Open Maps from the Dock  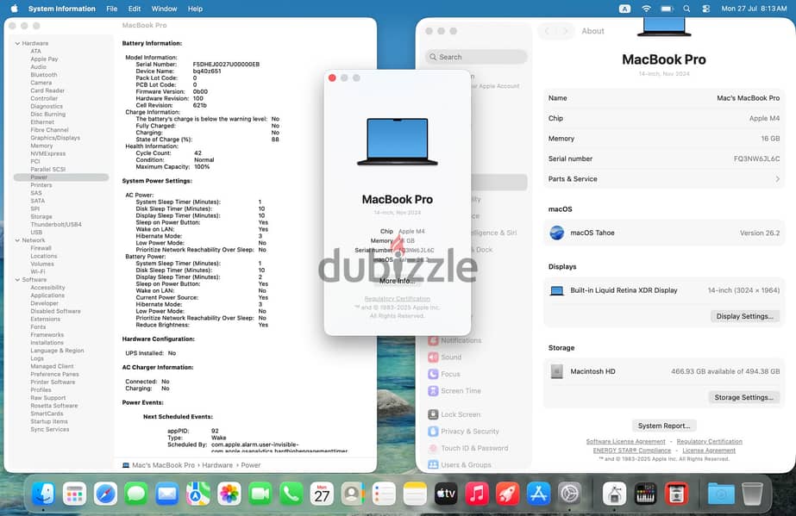(198, 494)
